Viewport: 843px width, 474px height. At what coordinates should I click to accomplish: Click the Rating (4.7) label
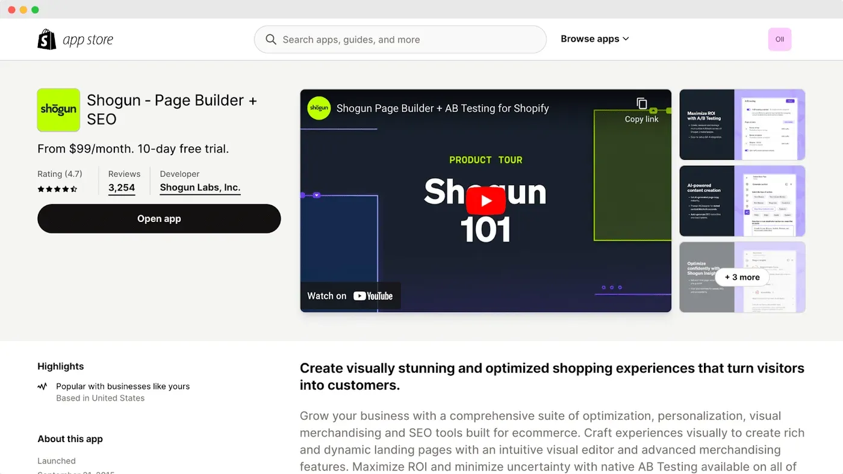(x=60, y=174)
